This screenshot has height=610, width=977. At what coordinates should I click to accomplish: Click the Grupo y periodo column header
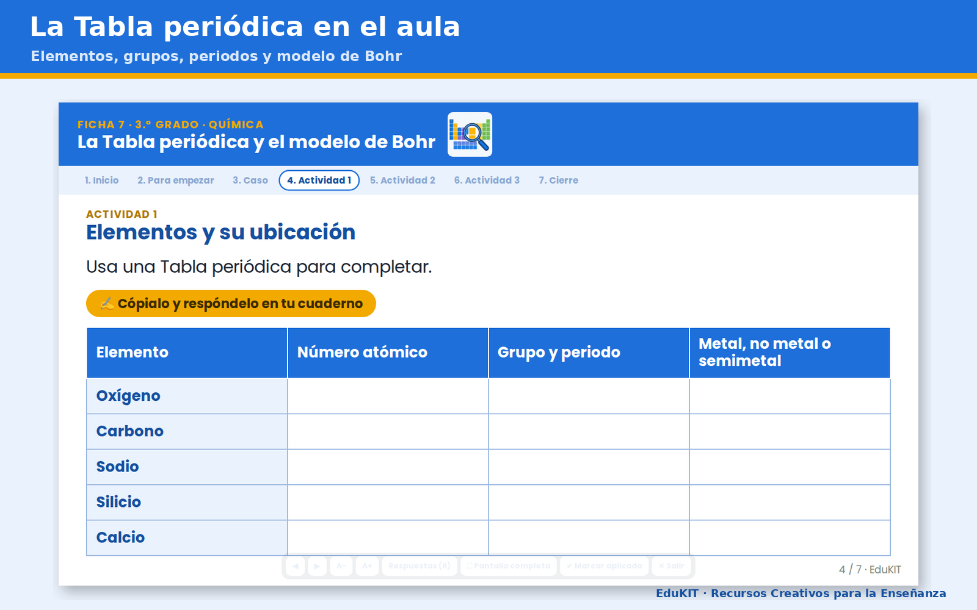click(x=589, y=353)
